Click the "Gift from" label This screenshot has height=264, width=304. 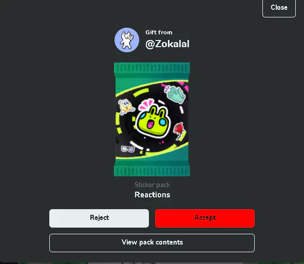(x=159, y=32)
